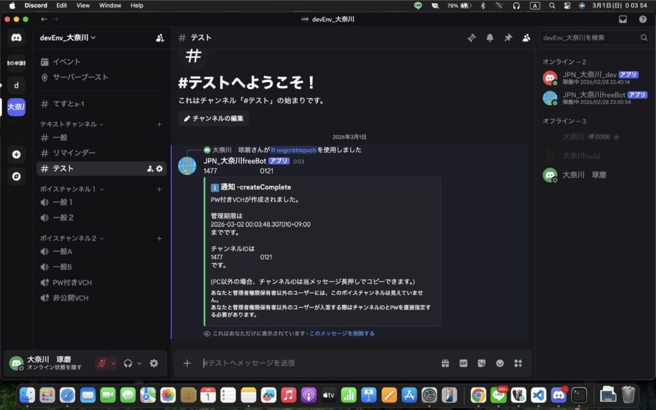Open user settings gear icon
656x410 pixels.
coord(154,363)
